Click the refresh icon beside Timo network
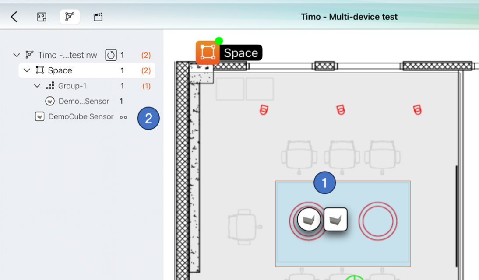Viewport: 479px width, 280px height. click(x=111, y=55)
